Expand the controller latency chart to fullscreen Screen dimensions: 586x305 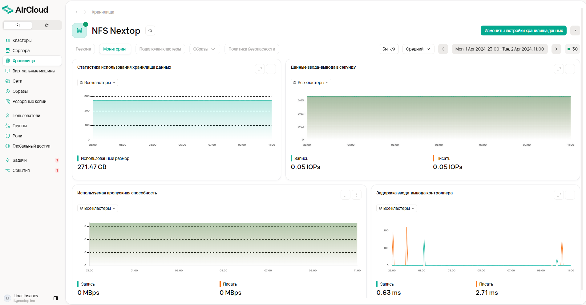(559, 195)
